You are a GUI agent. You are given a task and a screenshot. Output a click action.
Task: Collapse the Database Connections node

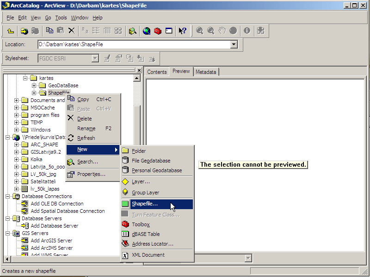7,196
